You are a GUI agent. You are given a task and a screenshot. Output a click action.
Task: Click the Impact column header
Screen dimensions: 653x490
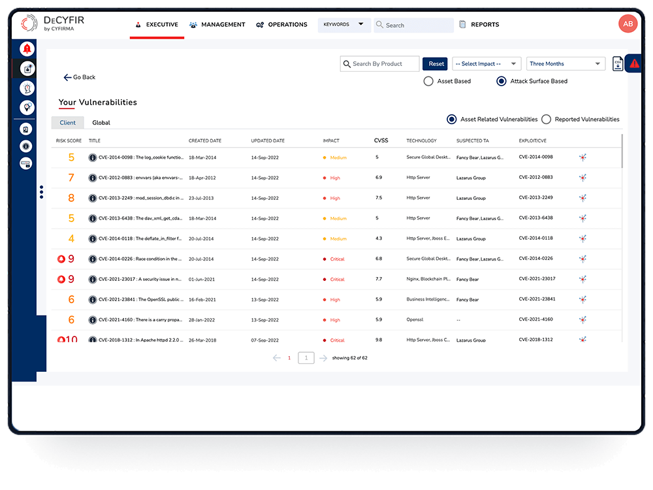331,141
